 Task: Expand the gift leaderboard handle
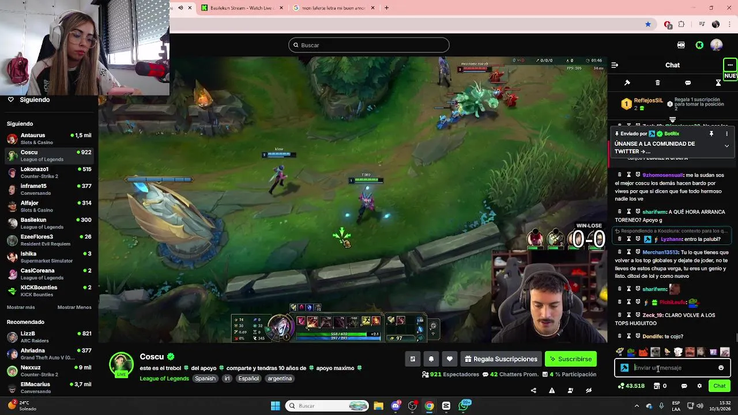tap(672, 120)
